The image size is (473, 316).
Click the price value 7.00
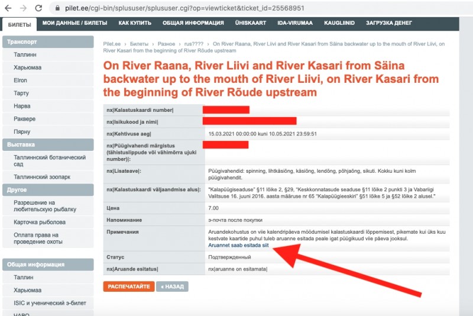pyautogui.click(x=213, y=208)
